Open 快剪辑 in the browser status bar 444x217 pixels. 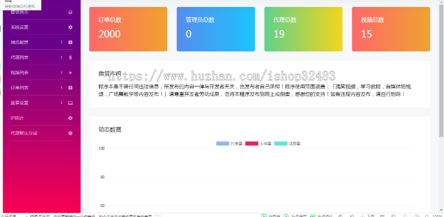pyautogui.click(x=271, y=216)
